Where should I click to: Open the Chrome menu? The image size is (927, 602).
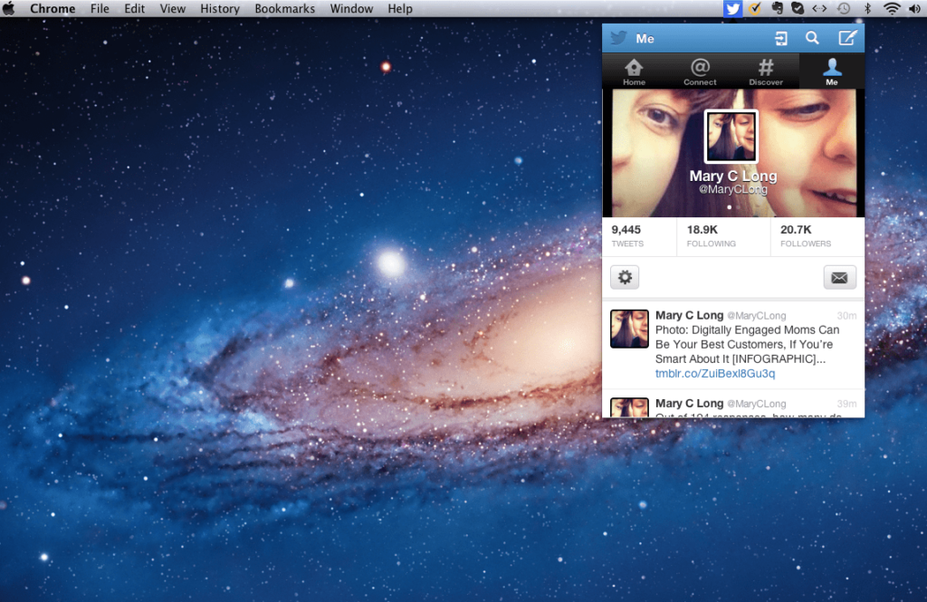click(x=53, y=8)
